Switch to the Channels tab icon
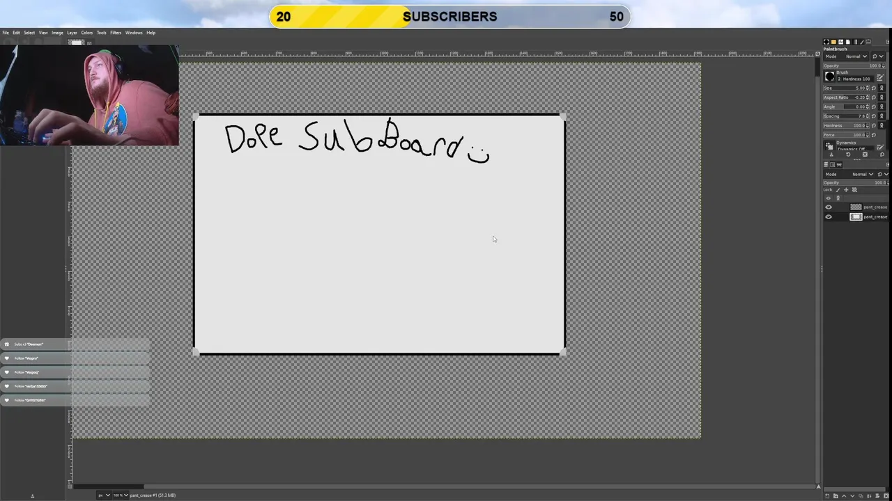 click(833, 165)
